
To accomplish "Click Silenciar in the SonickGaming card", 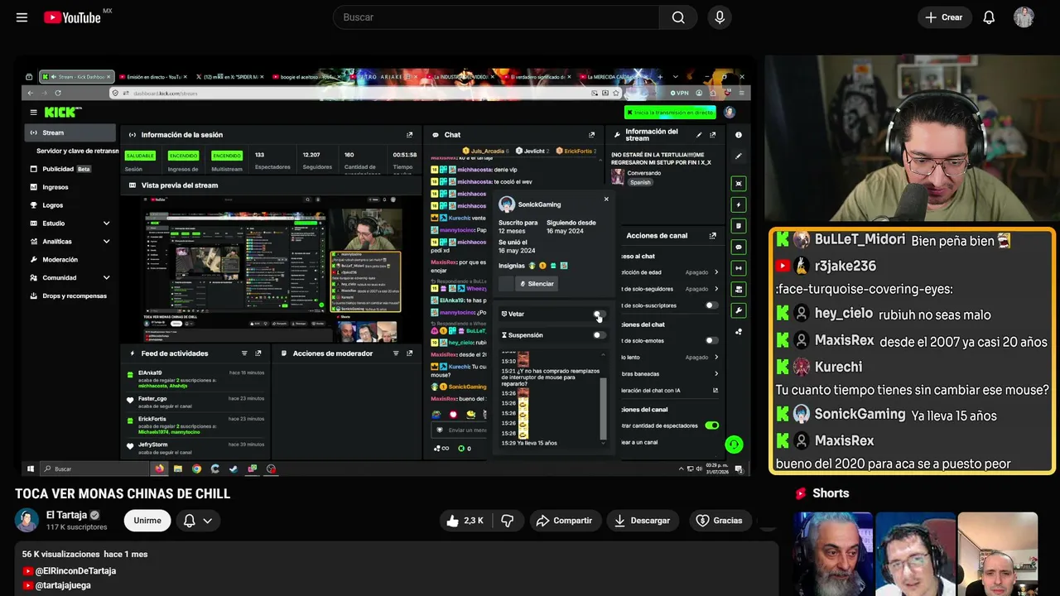I will point(537,284).
